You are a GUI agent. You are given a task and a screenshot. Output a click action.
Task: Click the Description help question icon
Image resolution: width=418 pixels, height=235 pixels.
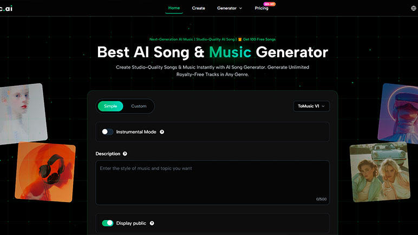(125, 153)
